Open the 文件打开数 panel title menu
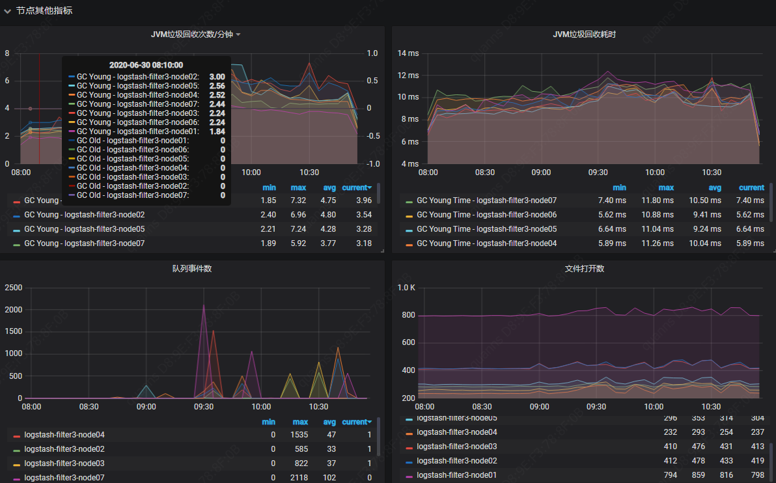Screen dimensions: 776x483 tap(584, 268)
